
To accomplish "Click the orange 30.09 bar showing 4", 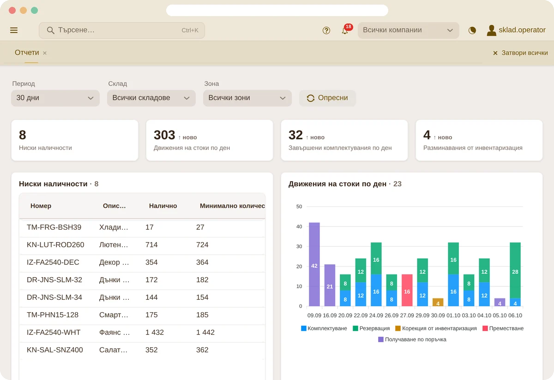I will [438, 303].
